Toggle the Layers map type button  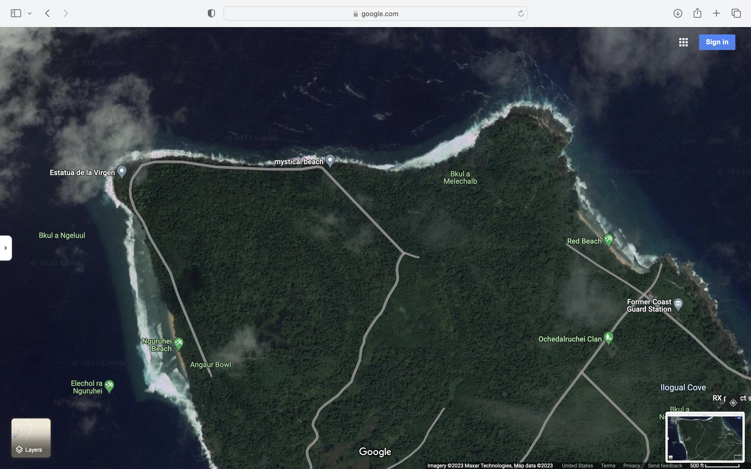[x=31, y=438]
